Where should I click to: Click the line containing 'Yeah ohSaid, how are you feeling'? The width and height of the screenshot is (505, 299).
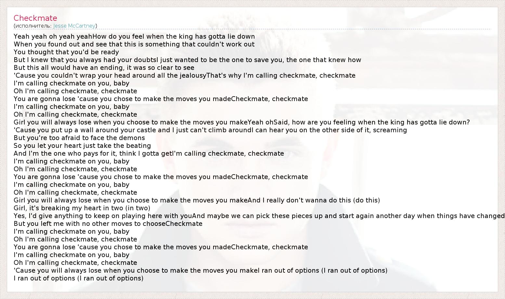coord(241,122)
